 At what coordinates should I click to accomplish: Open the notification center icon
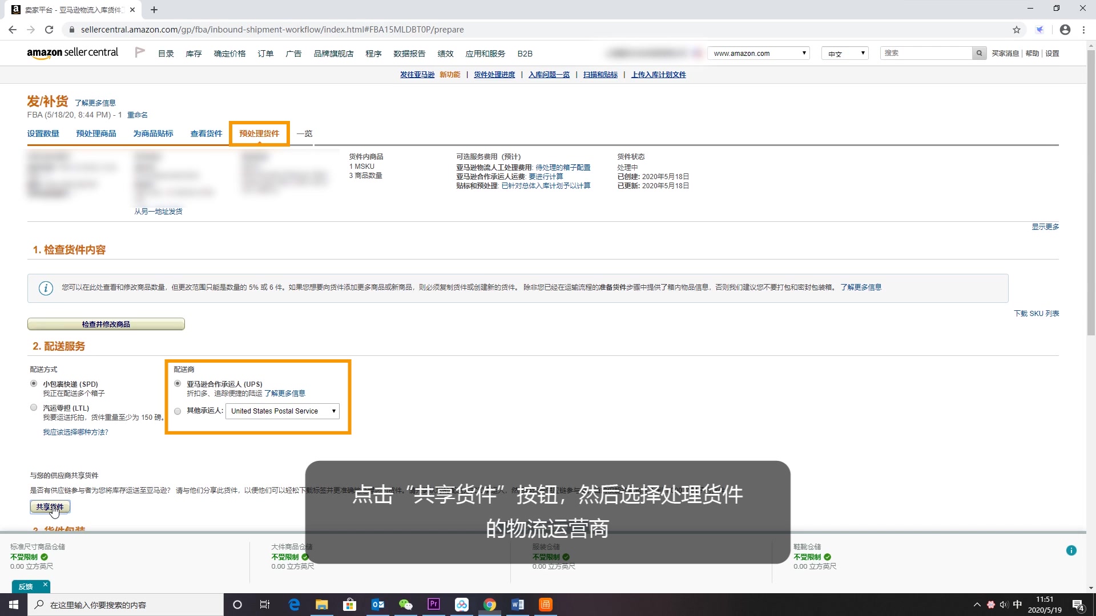coord(1078,605)
